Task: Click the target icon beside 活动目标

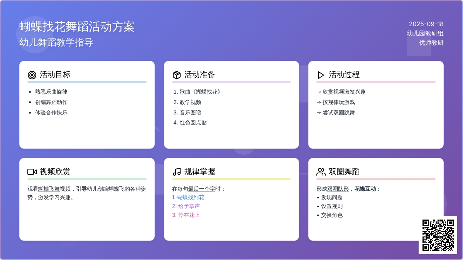Action: click(32, 75)
